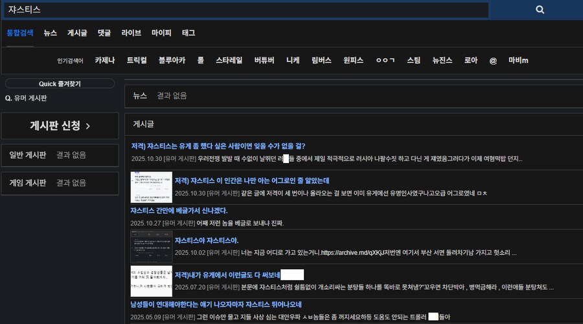This screenshot has height=324, width=583.
Task: Click the 뉴스 results heading
Action: pyautogui.click(x=140, y=96)
